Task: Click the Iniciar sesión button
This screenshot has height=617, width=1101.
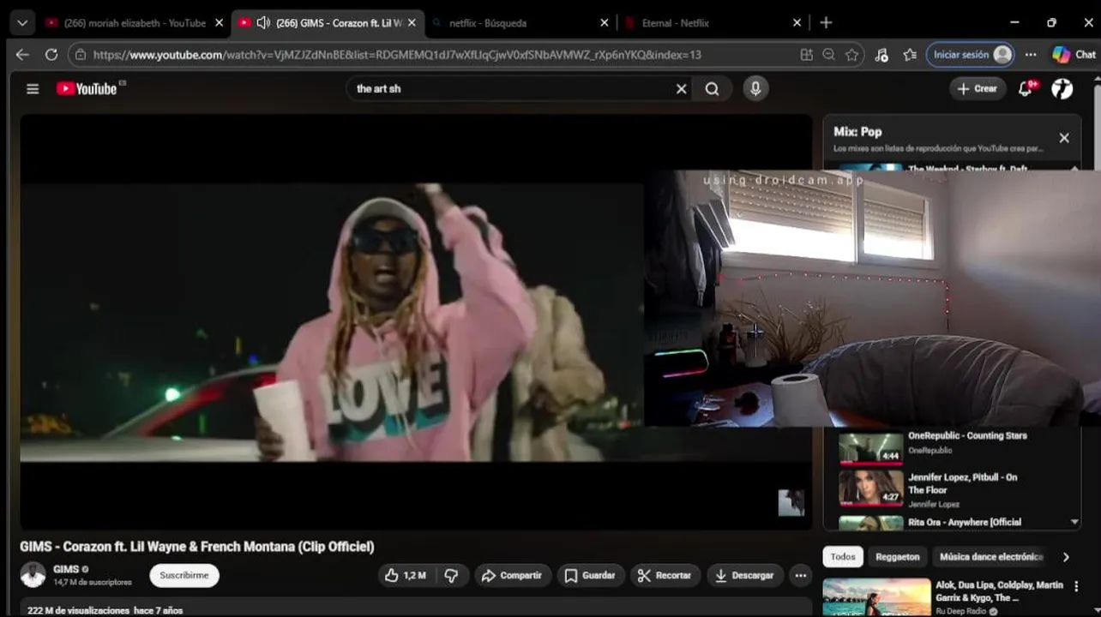Action: coord(971,54)
